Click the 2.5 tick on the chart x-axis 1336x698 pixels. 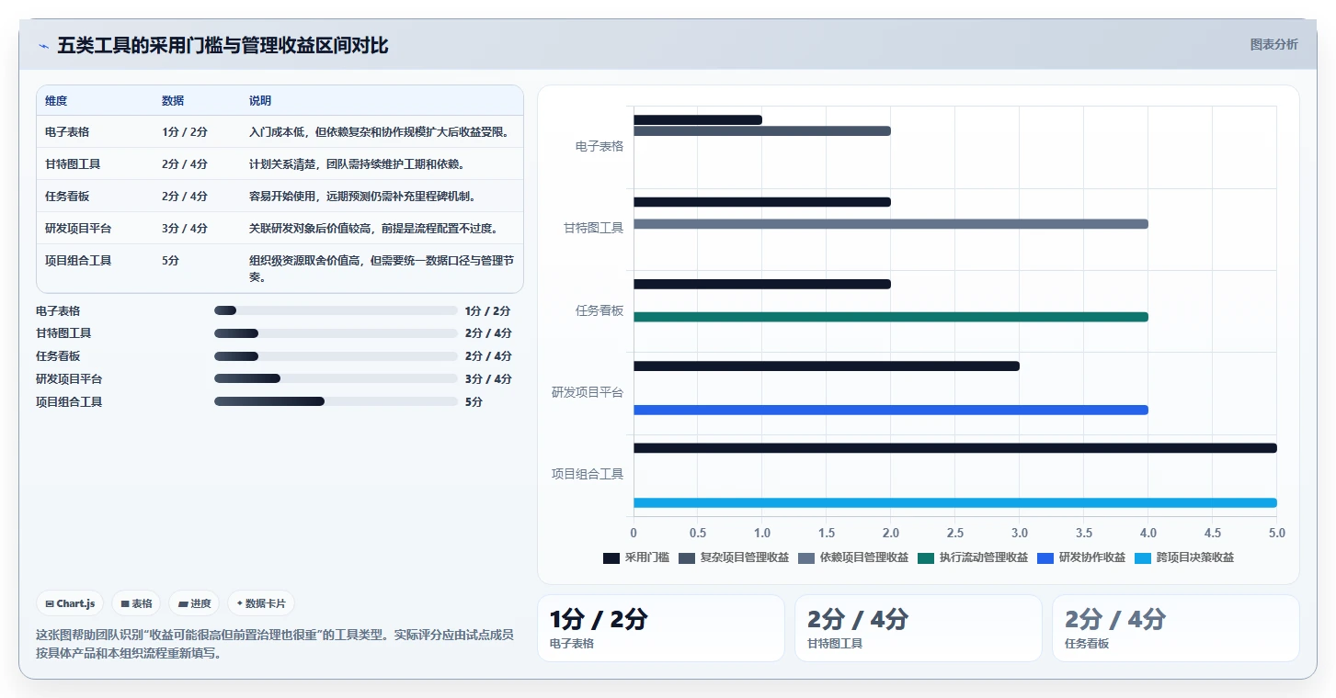[955, 533]
